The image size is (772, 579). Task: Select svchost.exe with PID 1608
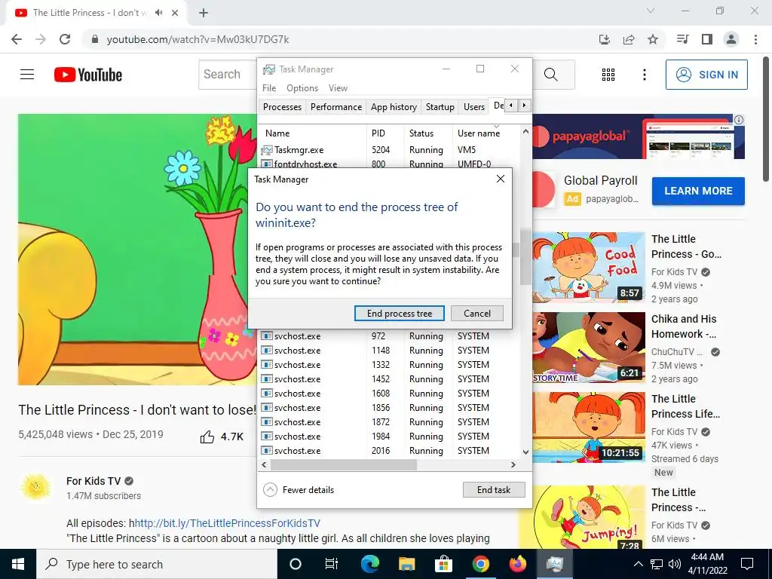[x=389, y=394]
